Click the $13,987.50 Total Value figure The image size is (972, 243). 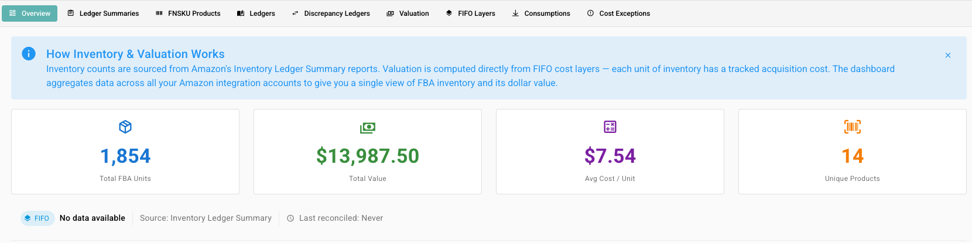coord(368,156)
